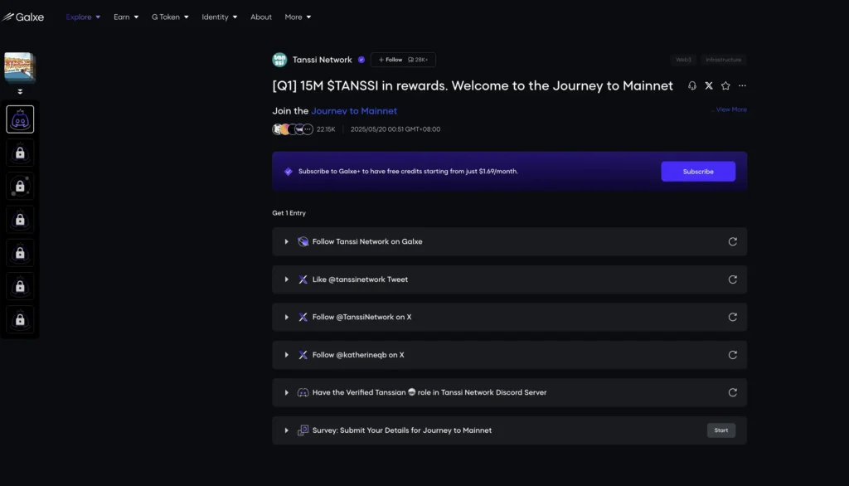Click the "Get 1 Entry" label
849x486 pixels.
[289, 213]
